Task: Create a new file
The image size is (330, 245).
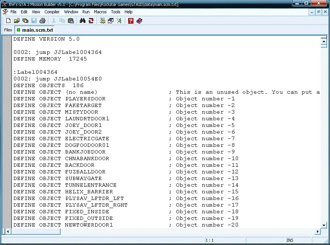Action: tap(8, 21)
